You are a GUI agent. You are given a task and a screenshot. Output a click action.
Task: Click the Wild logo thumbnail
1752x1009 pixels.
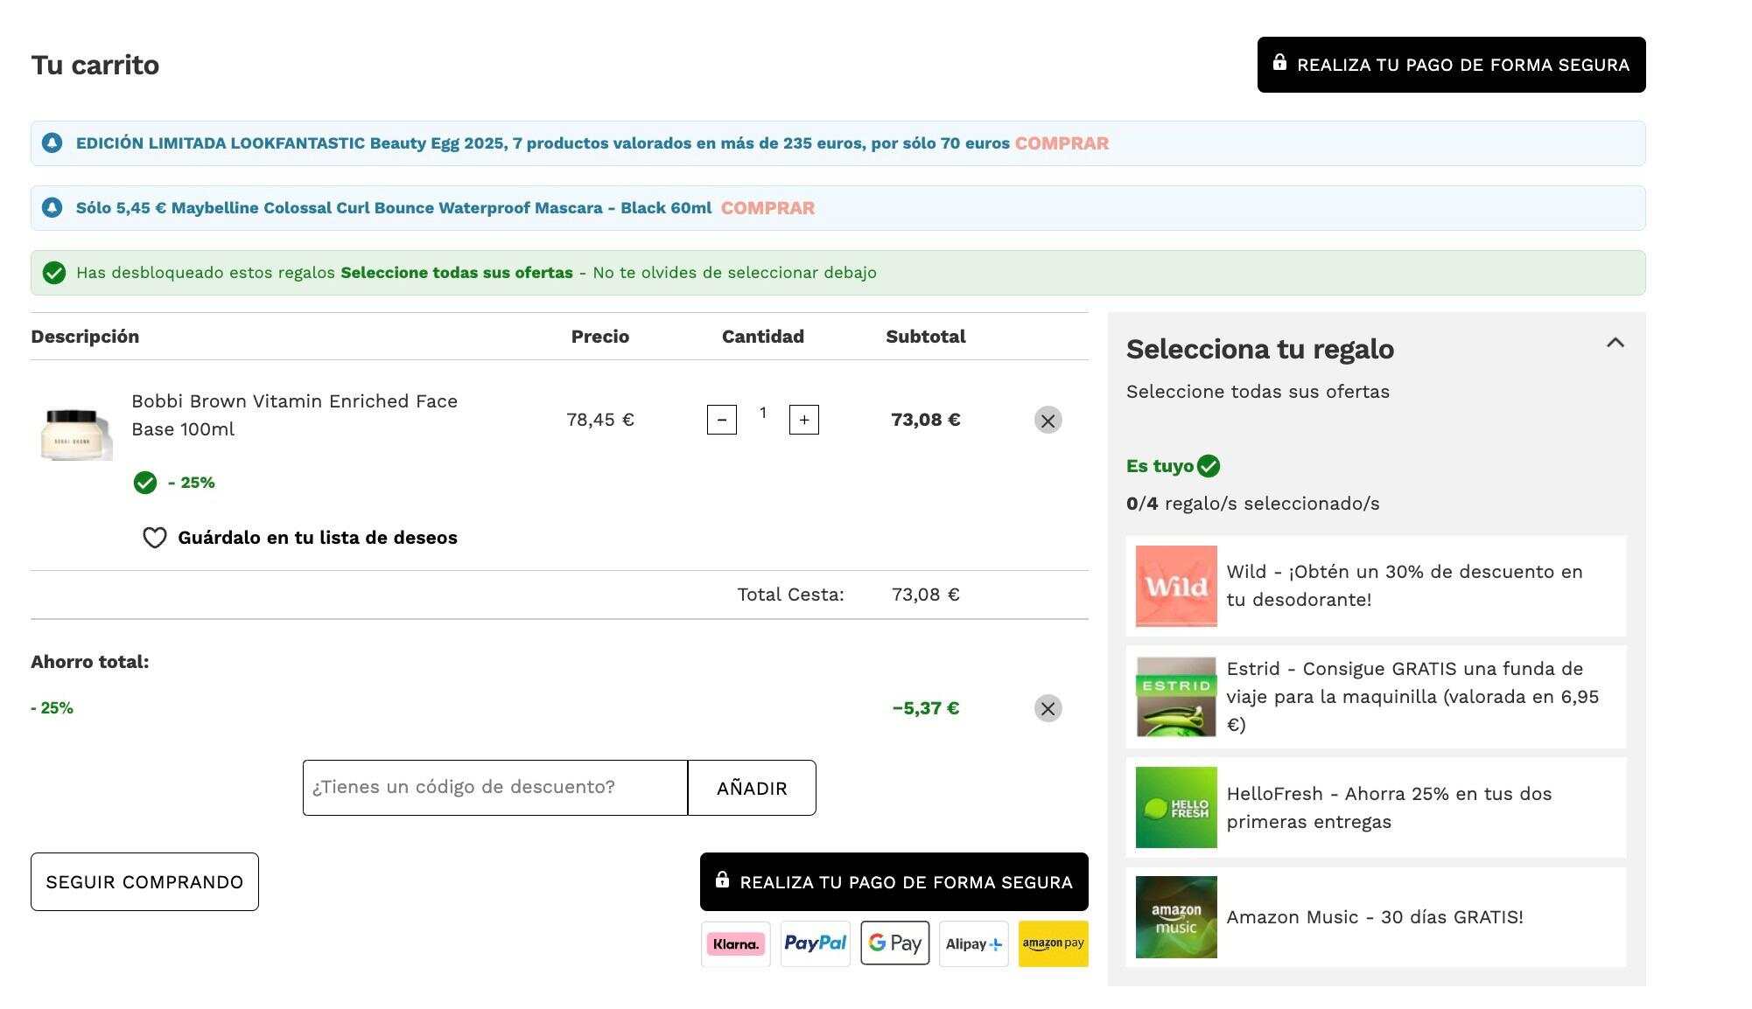coord(1176,586)
